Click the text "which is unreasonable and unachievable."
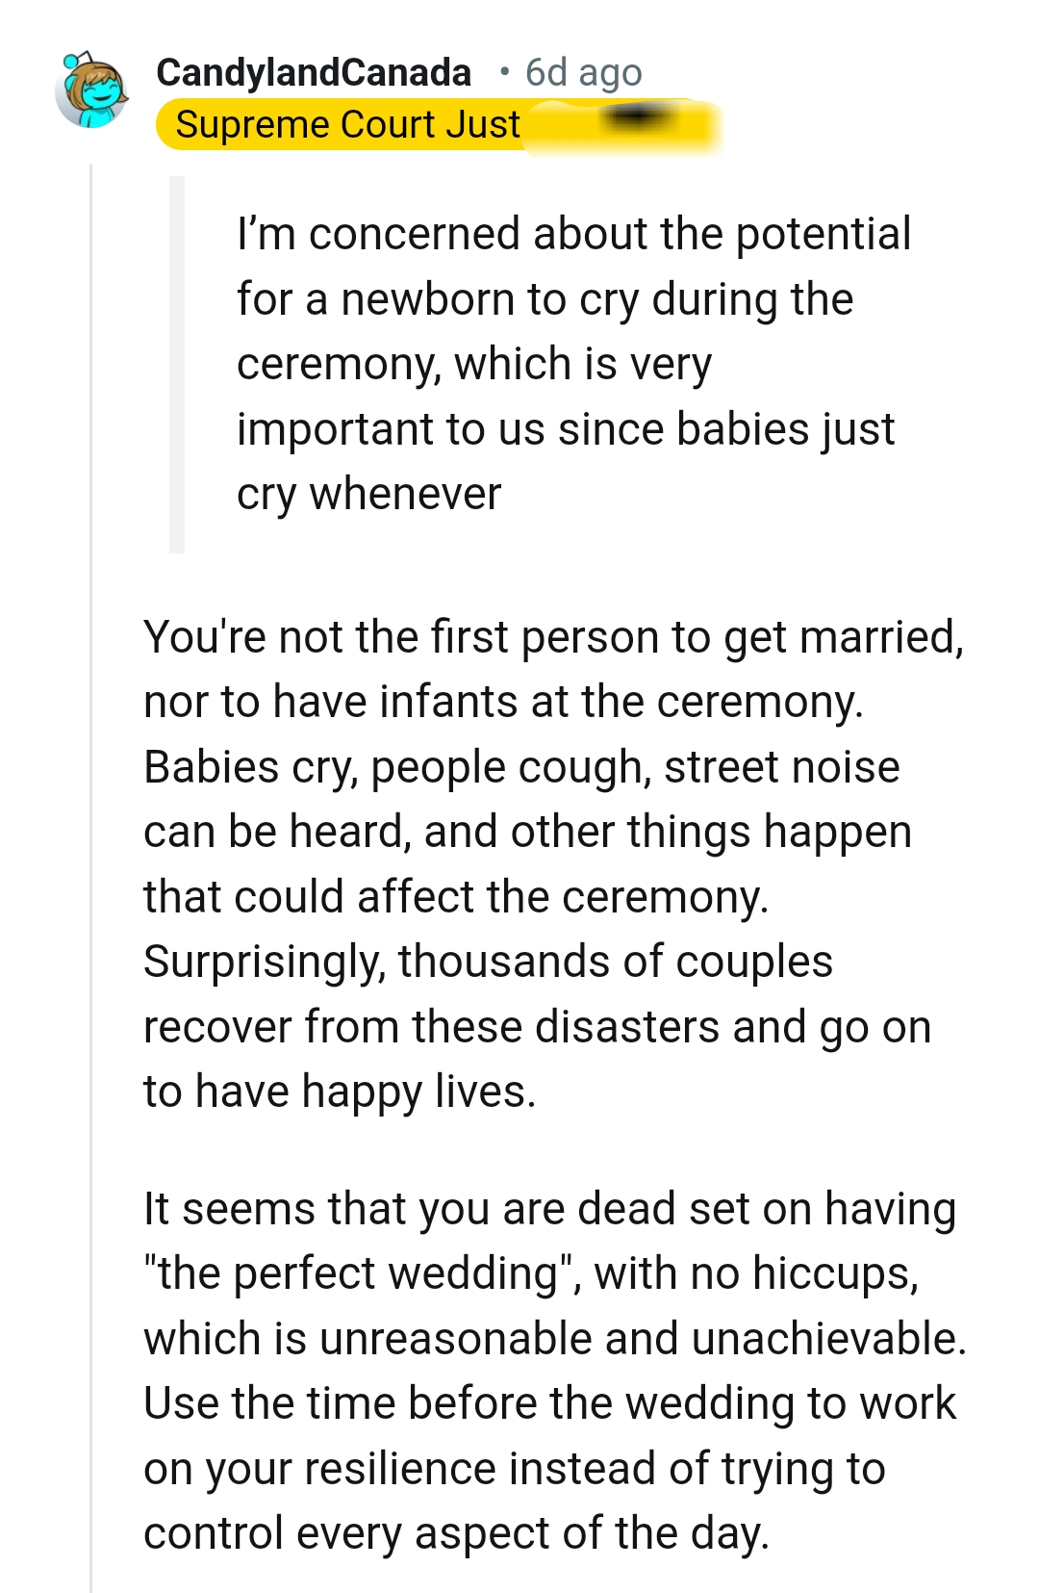 [555, 1339]
